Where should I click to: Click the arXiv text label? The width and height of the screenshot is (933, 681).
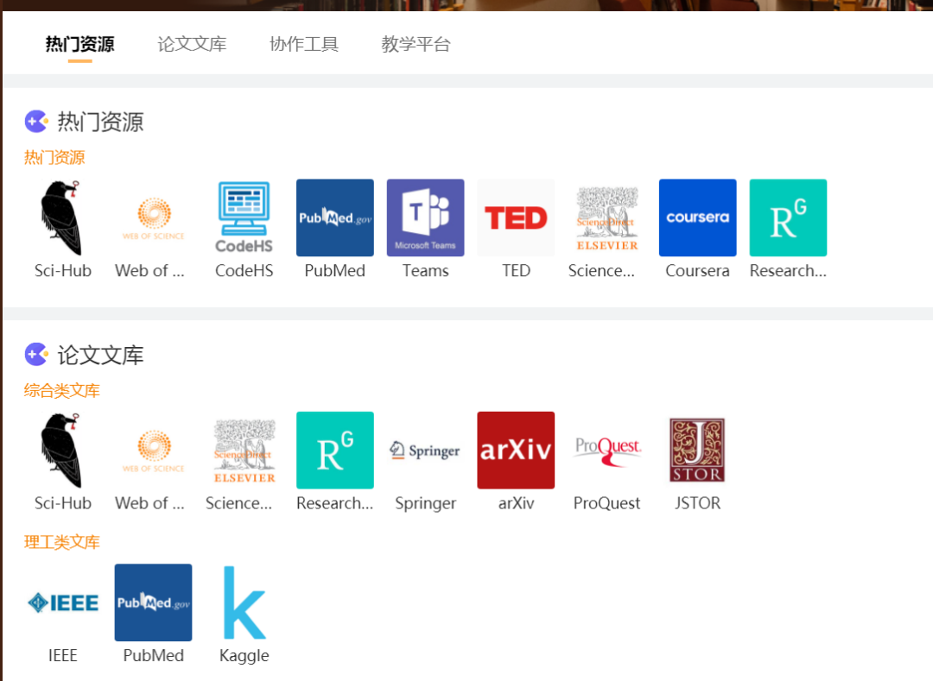(516, 503)
